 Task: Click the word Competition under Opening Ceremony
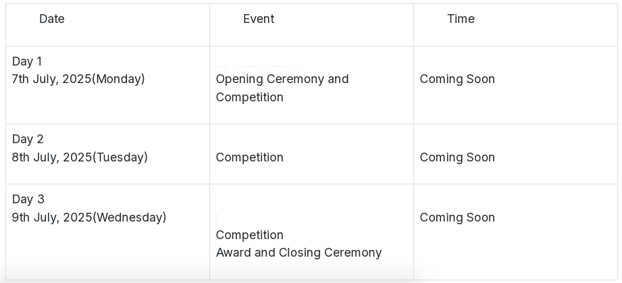[x=249, y=97]
